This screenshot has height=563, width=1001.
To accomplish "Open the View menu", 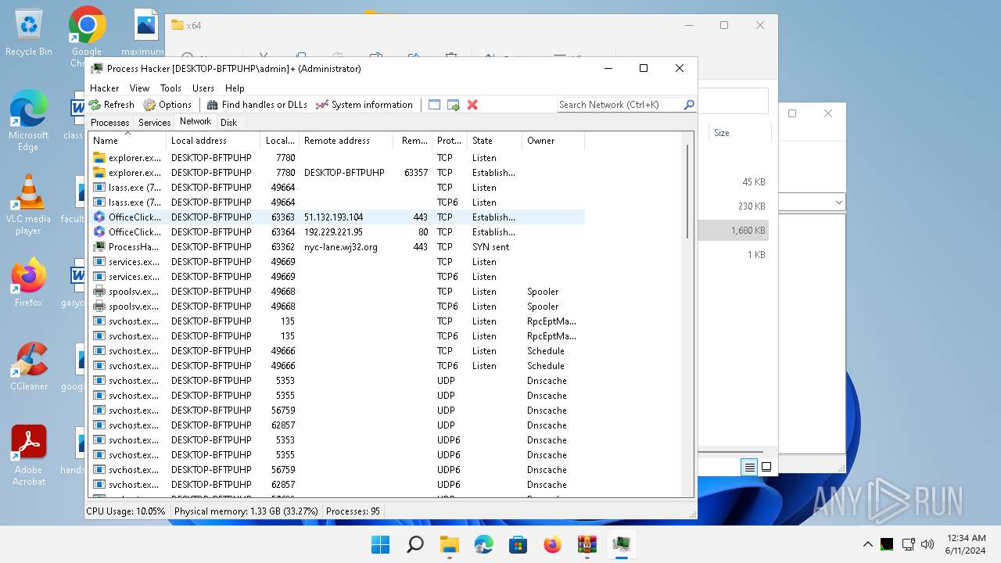I will click(x=139, y=88).
